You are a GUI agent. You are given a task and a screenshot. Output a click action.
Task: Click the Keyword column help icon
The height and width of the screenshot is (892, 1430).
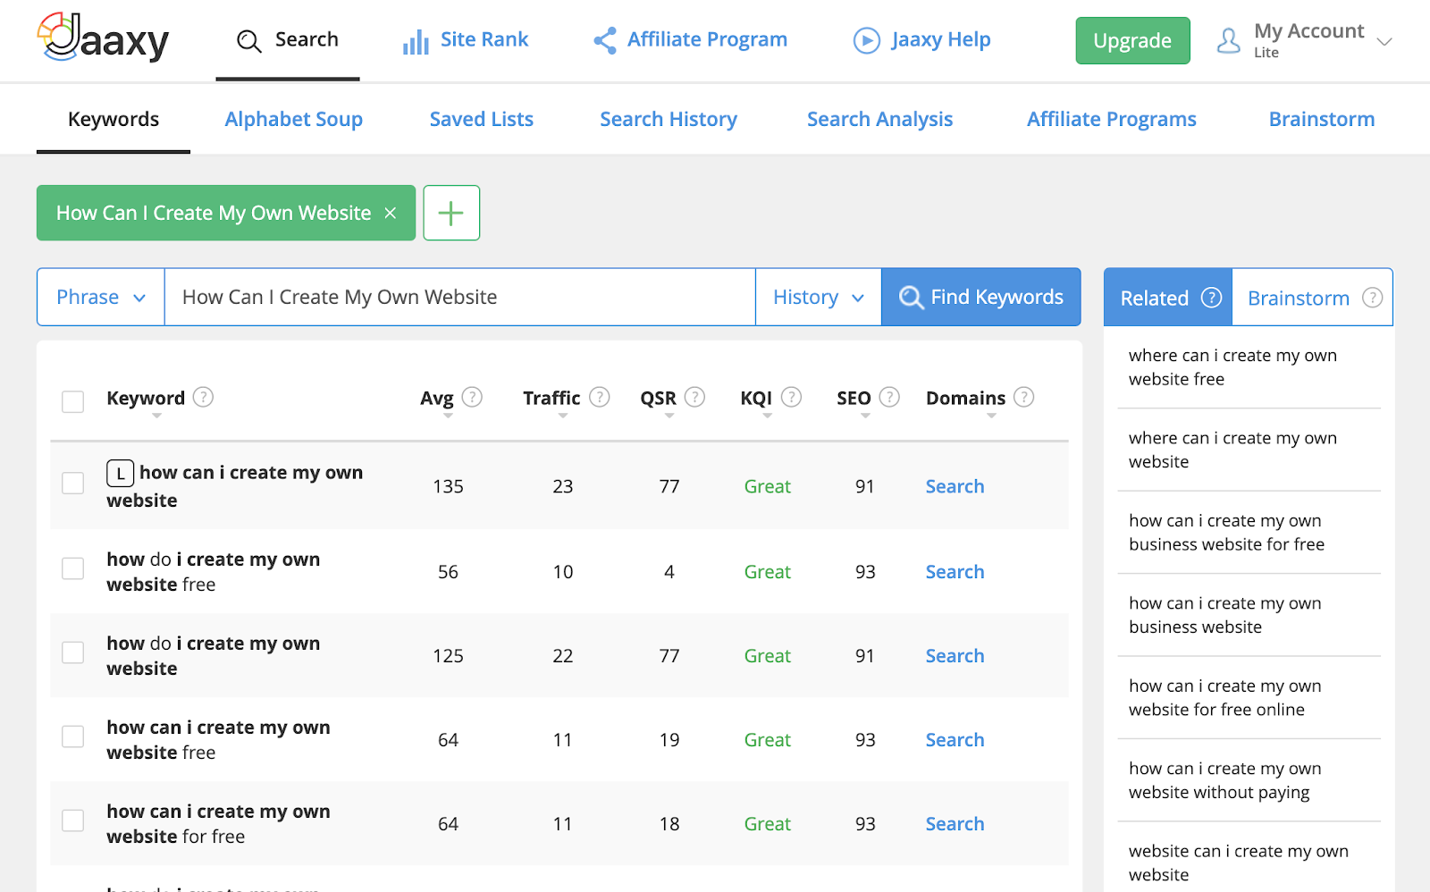click(x=204, y=396)
